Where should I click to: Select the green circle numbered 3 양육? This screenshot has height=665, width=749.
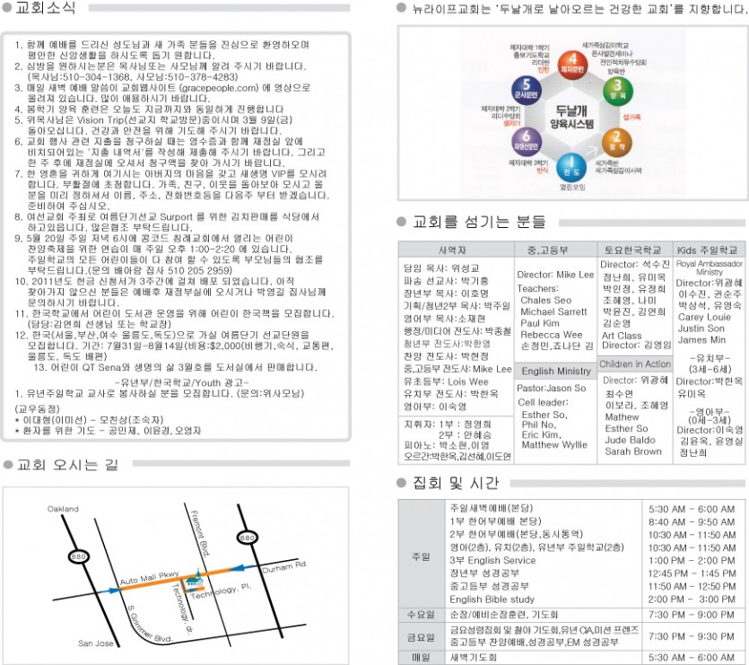point(618,91)
